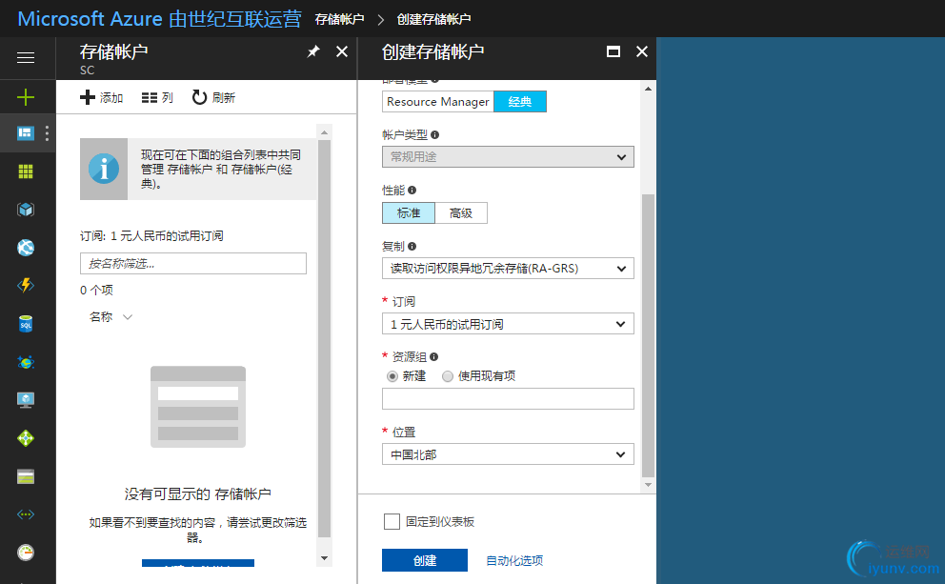
Task: Open the 帐户类型 dropdown
Action: [x=508, y=156]
